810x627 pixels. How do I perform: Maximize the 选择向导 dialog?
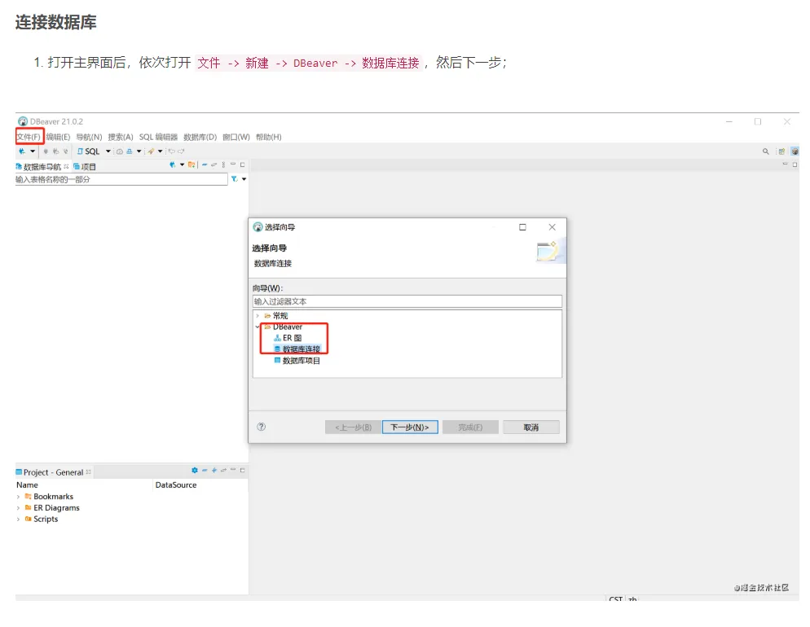[522, 227]
